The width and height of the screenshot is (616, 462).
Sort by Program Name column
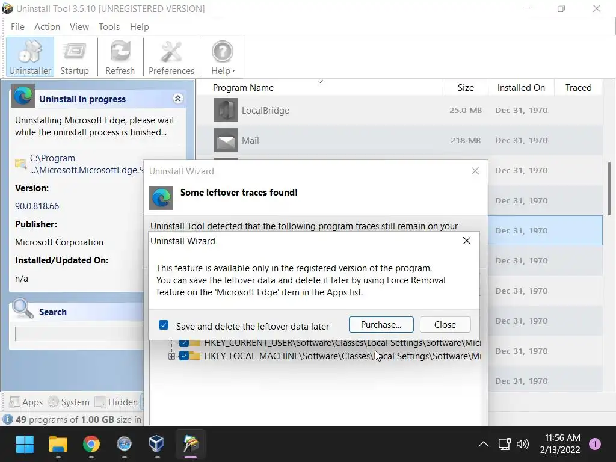pyautogui.click(x=243, y=88)
